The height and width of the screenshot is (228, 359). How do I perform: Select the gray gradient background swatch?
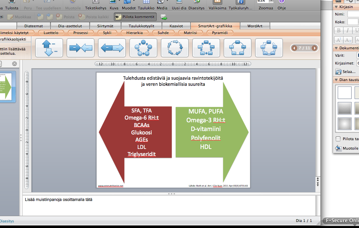pos(344,108)
